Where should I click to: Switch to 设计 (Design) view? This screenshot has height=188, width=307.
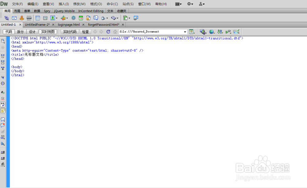[x=32, y=31]
